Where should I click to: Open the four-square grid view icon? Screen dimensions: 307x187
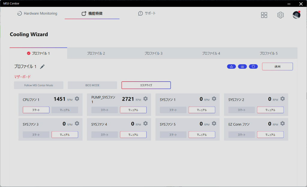pyautogui.click(x=264, y=15)
